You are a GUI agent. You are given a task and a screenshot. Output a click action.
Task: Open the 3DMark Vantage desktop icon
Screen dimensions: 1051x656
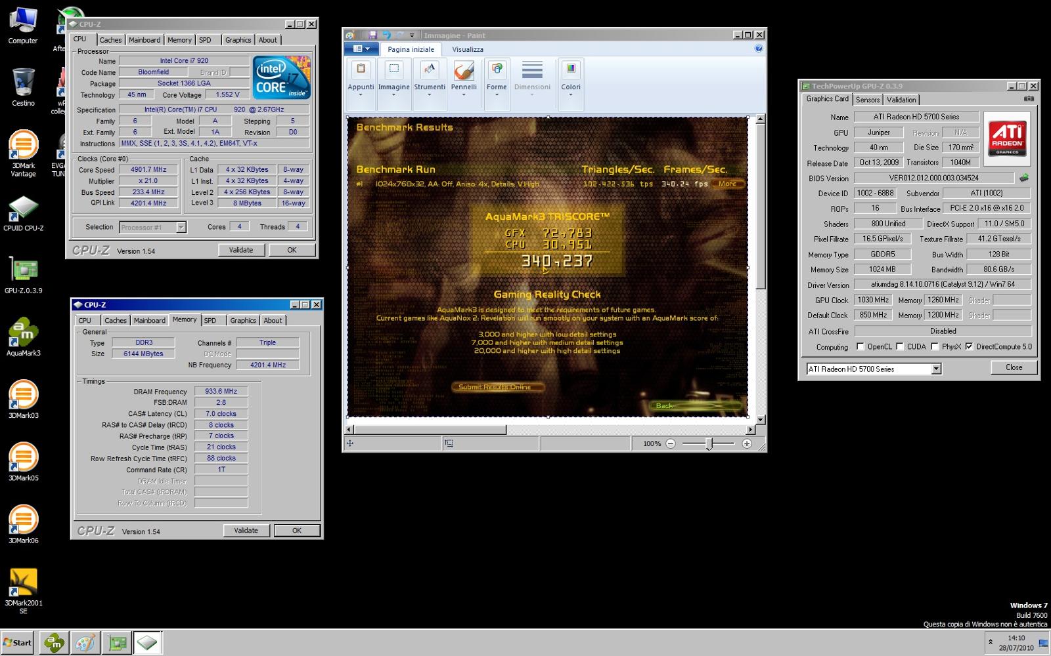pyautogui.click(x=23, y=154)
